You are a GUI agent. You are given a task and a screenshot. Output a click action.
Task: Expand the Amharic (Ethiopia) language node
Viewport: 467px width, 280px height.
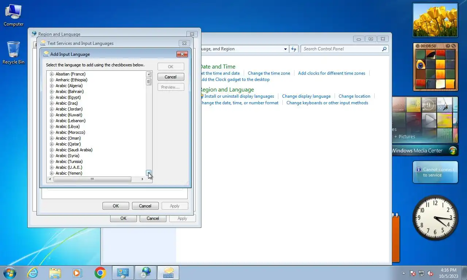point(51,80)
